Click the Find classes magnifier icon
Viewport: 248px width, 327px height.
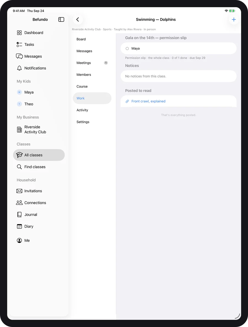point(19,167)
